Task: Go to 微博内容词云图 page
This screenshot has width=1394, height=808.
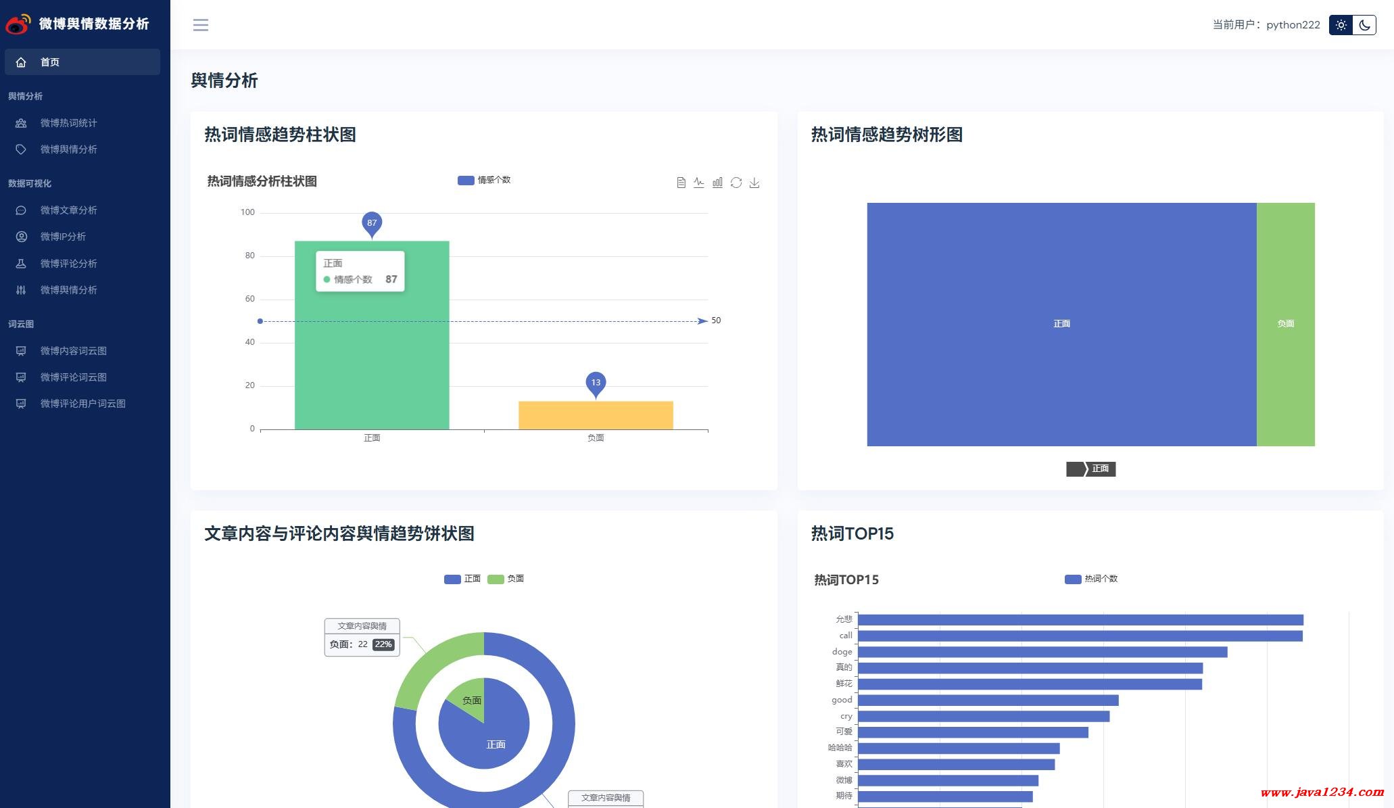Action: (x=73, y=351)
